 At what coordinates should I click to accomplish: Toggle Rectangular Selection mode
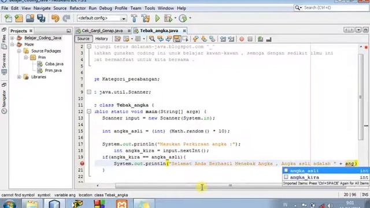185,39
